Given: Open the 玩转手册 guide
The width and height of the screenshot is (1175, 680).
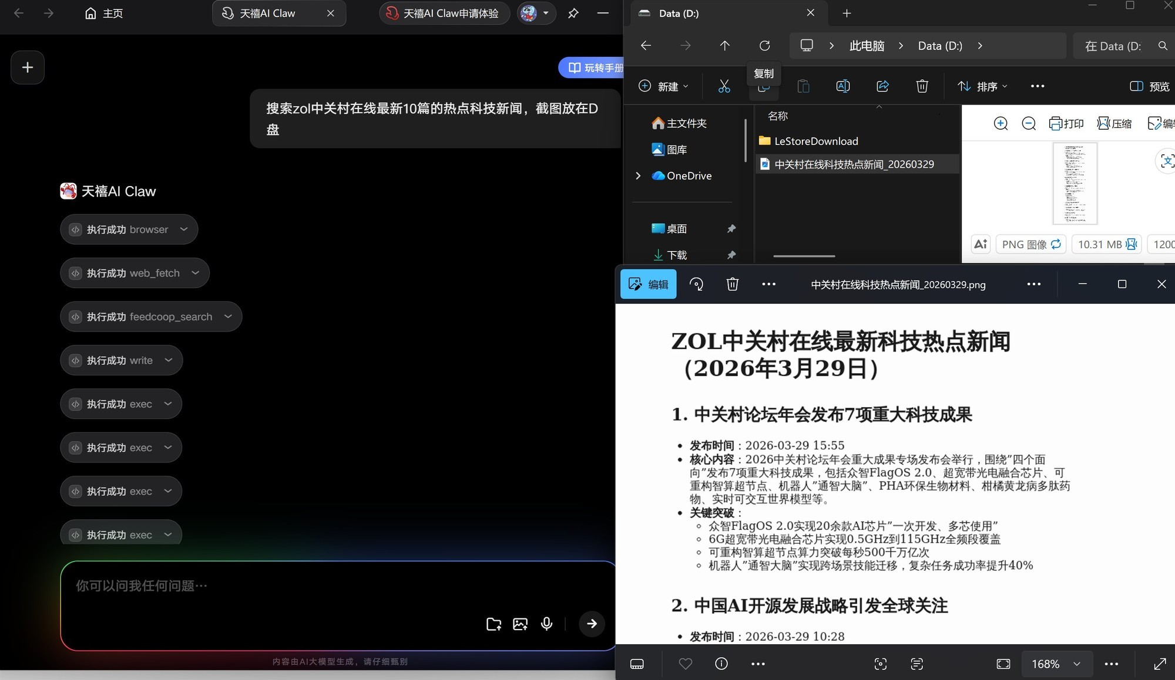Looking at the screenshot, I should (590, 68).
